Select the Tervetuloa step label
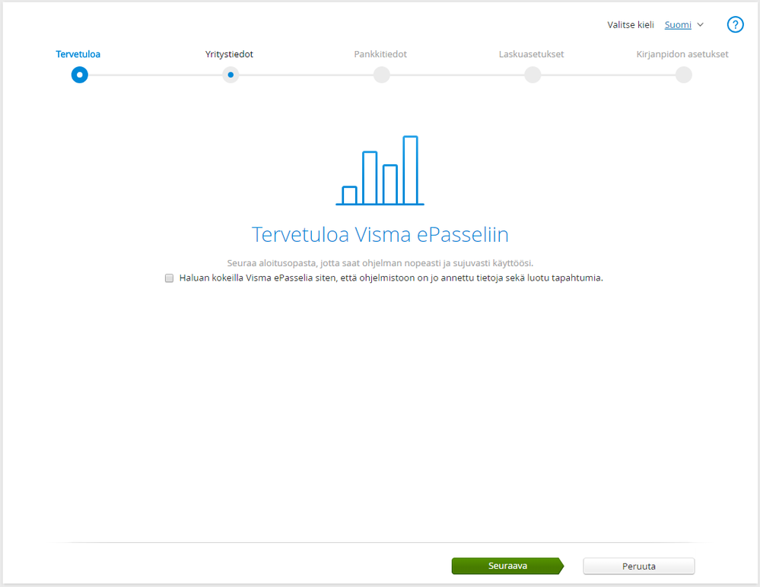The width and height of the screenshot is (760, 587). point(78,54)
